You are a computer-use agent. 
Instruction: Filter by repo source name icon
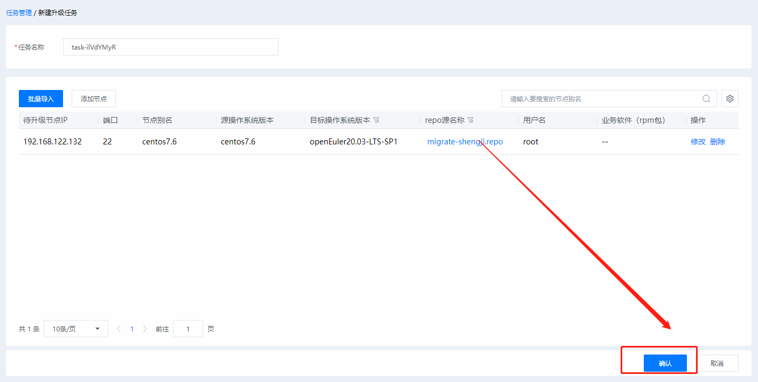[x=470, y=120]
